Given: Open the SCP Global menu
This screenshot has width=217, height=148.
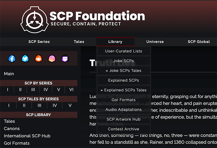Looking at the screenshot, I should [x=198, y=42].
